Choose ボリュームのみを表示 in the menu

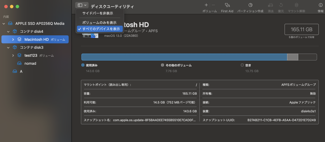tap(99, 23)
